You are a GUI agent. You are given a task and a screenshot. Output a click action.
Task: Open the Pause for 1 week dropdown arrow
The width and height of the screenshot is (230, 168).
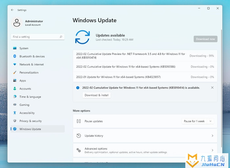click(x=210, y=121)
